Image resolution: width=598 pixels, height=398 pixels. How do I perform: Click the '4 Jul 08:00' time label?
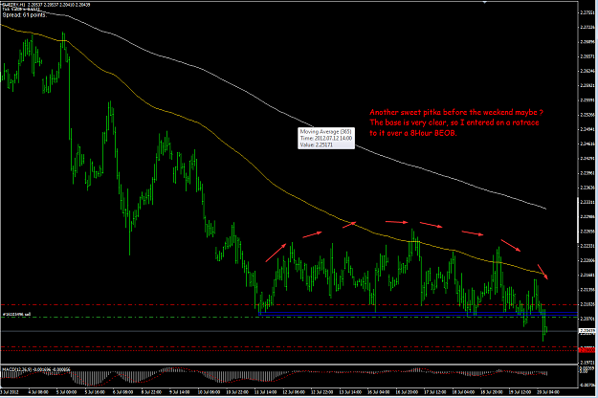click(38, 392)
